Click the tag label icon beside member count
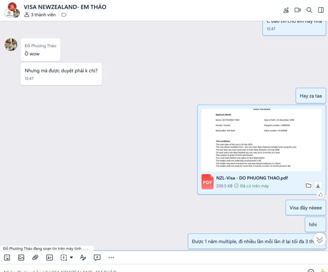Image resolution: width=328 pixels, height=272 pixels. [x=64, y=14]
